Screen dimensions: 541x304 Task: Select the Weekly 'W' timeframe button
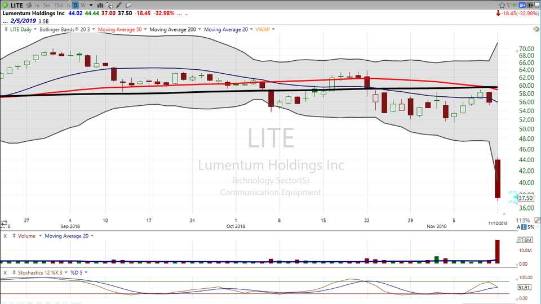pos(83,5)
